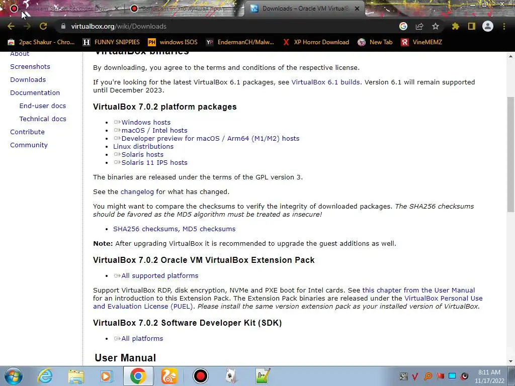View site info via the padlock icon
The height and width of the screenshot is (386, 515).
click(63, 26)
